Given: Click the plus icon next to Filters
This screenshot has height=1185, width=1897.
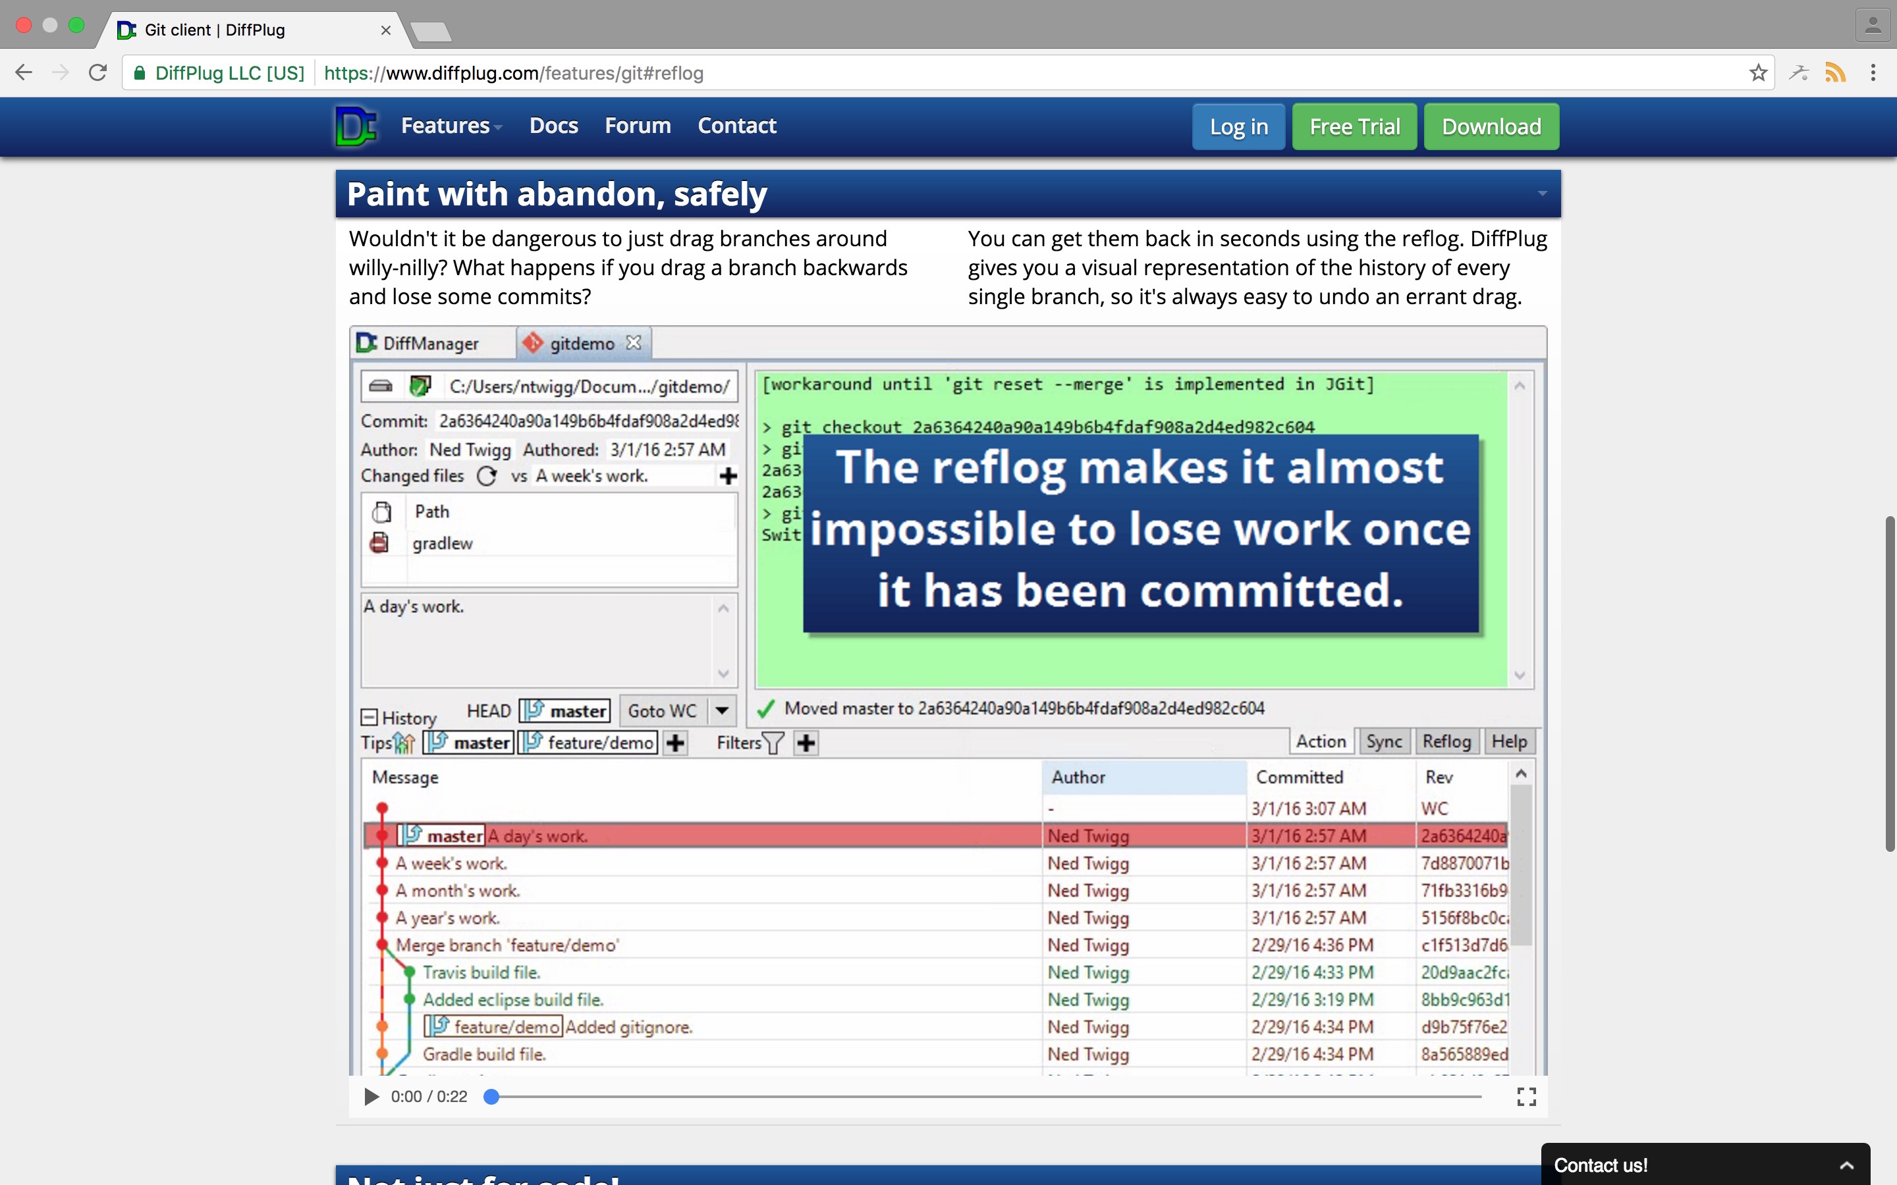Looking at the screenshot, I should click(806, 742).
